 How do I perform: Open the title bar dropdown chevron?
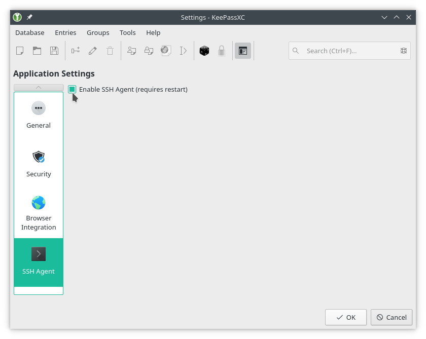coord(384,17)
